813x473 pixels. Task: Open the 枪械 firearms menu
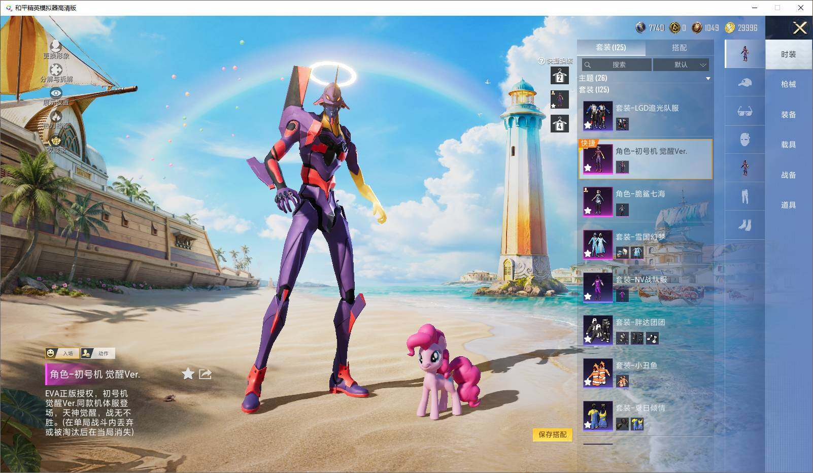(x=789, y=84)
